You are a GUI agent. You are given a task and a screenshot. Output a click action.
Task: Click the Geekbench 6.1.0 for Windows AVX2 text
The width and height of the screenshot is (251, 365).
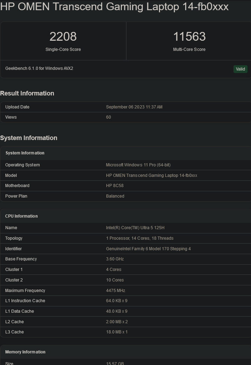(x=39, y=68)
